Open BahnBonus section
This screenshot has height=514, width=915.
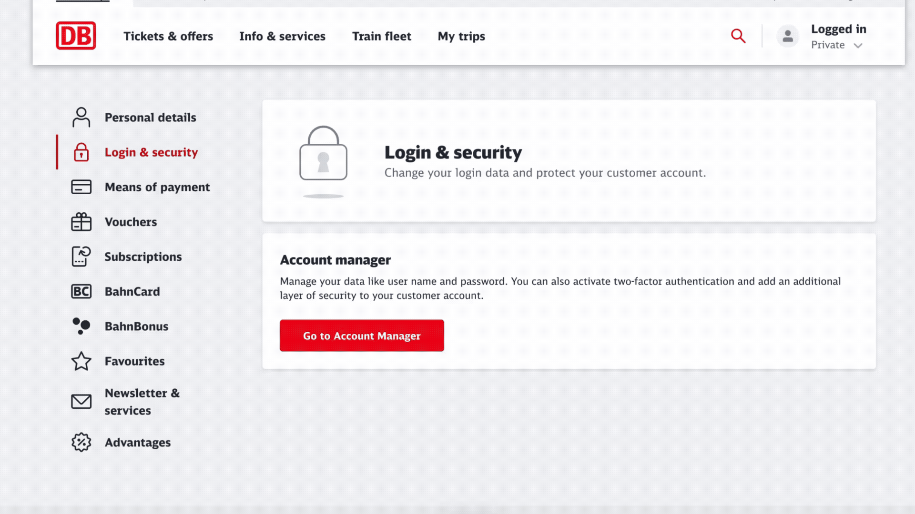tap(136, 326)
